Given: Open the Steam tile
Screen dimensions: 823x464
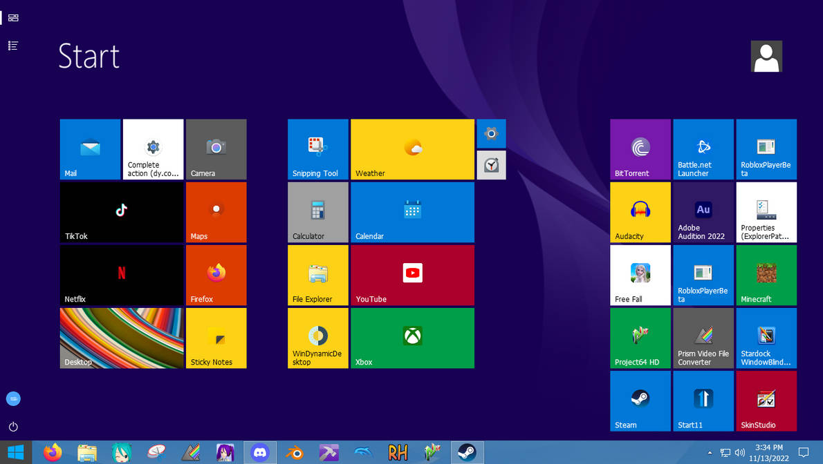Looking at the screenshot, I should point(640,401).
